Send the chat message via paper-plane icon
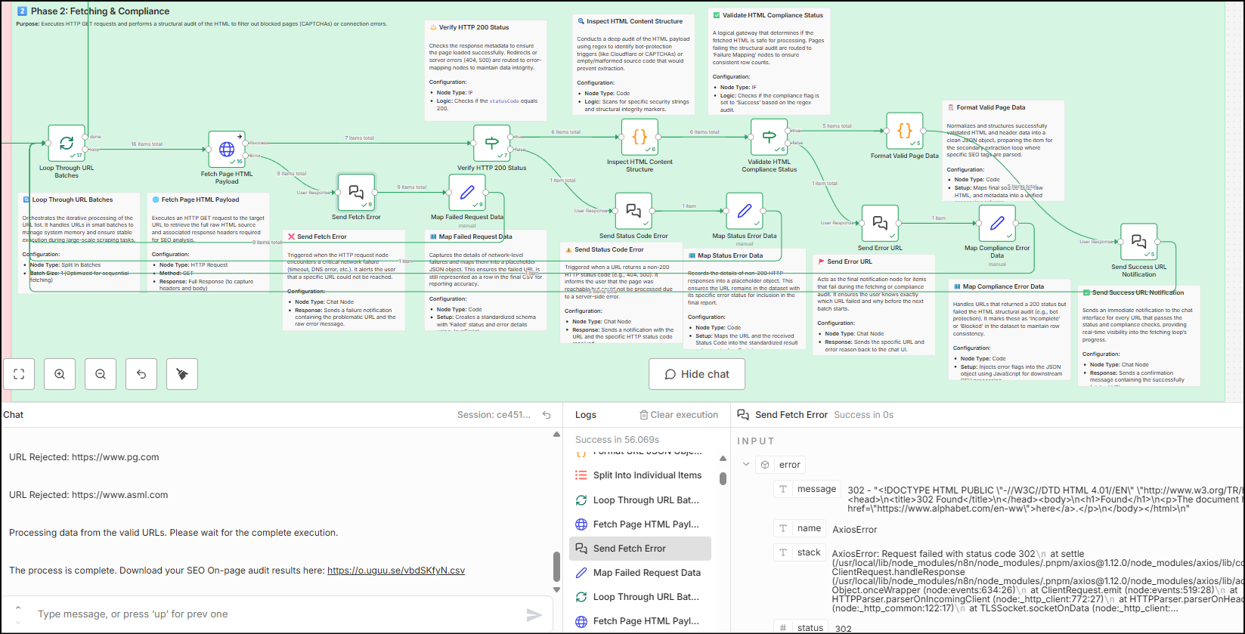The height and width of the screenshot is (634, 1245). pyautogui.click(x=534, y=614)
